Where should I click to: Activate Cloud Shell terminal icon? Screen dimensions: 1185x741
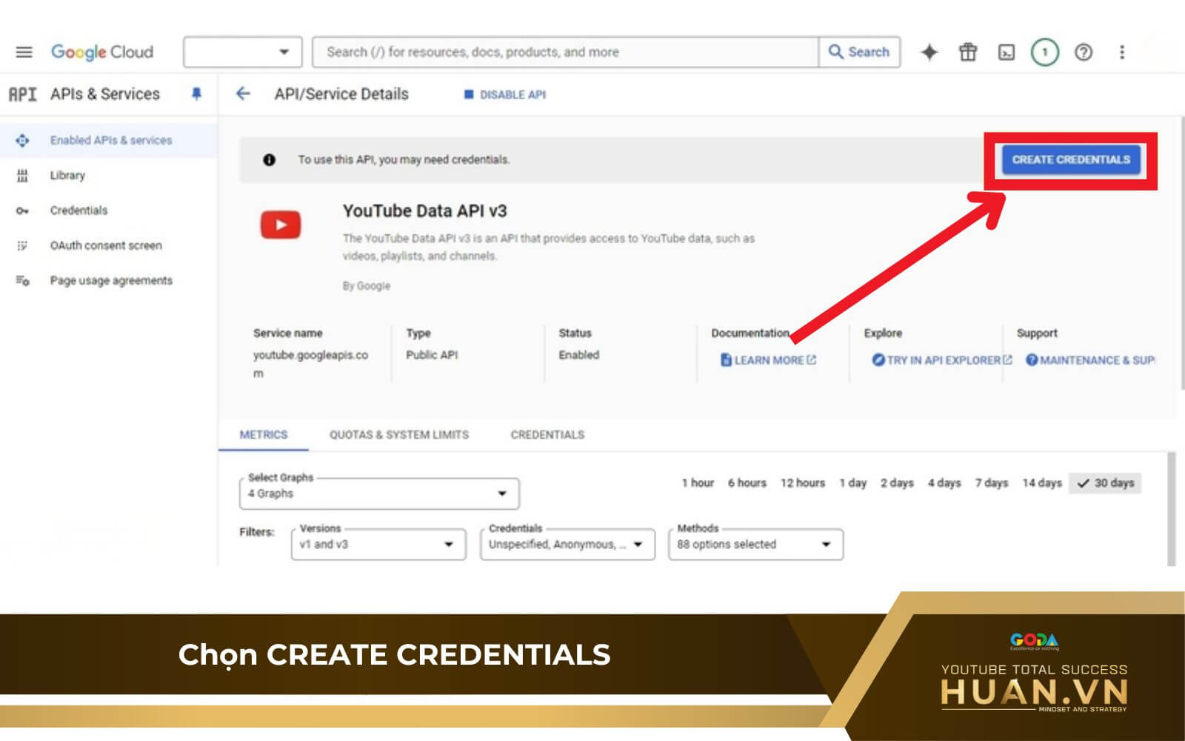point(1006,52)
